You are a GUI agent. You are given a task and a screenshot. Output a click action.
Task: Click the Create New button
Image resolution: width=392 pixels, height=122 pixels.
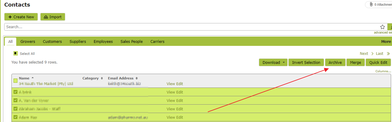(21, 17)
